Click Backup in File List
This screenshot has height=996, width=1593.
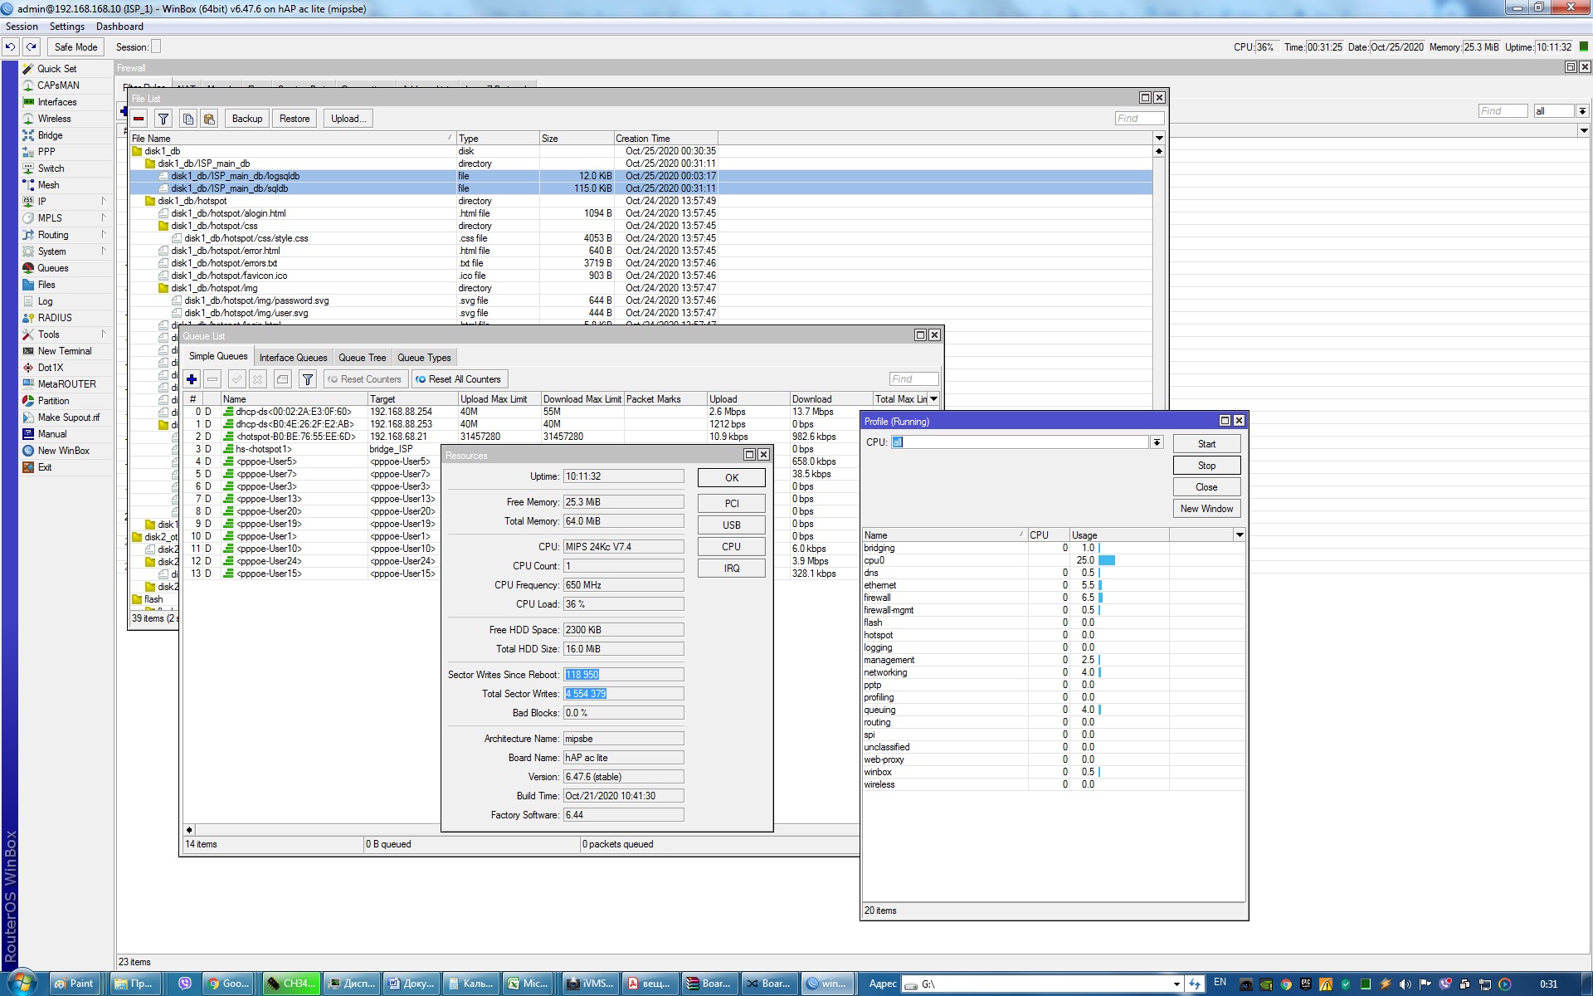(247, 119)
